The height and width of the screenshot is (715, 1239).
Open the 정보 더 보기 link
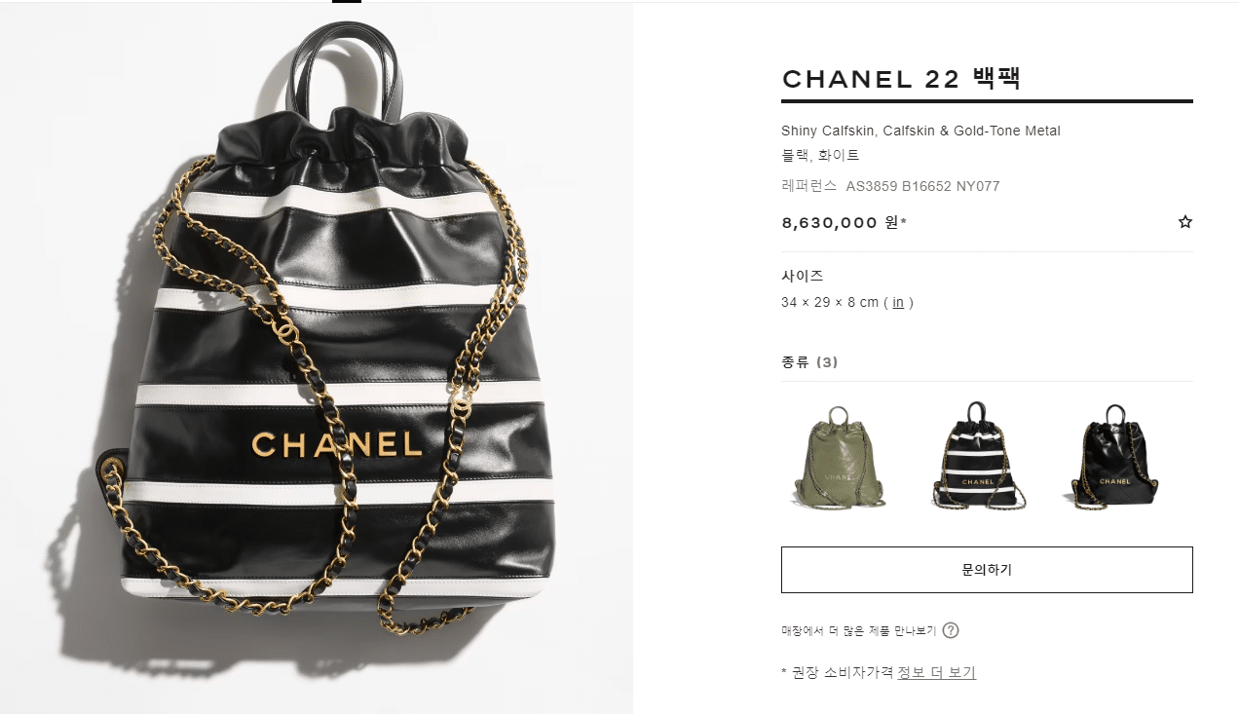[x=936, y=672]
